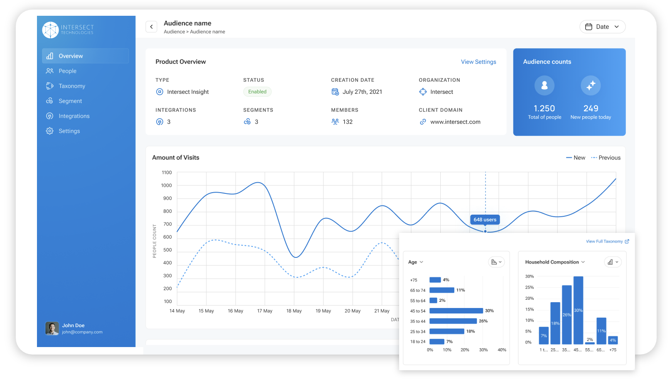Open the Taxonomy menu item
672x384 pixels.
click(86, 86)
